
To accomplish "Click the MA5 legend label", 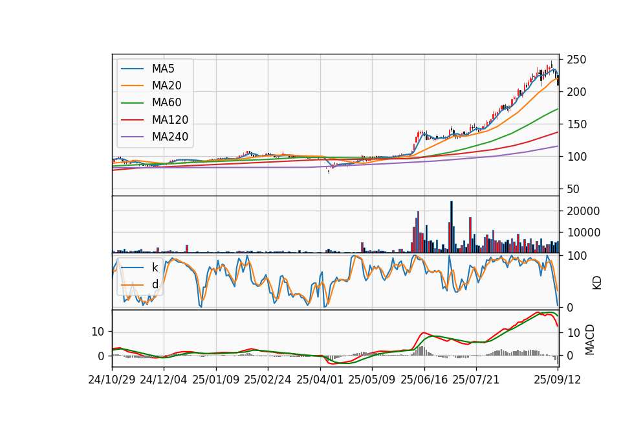I will point(163,69).
